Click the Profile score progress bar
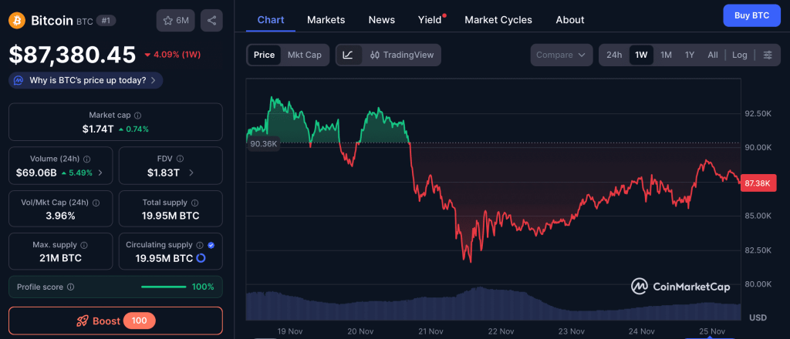The image size is (790, 339). tap(164, 287)
